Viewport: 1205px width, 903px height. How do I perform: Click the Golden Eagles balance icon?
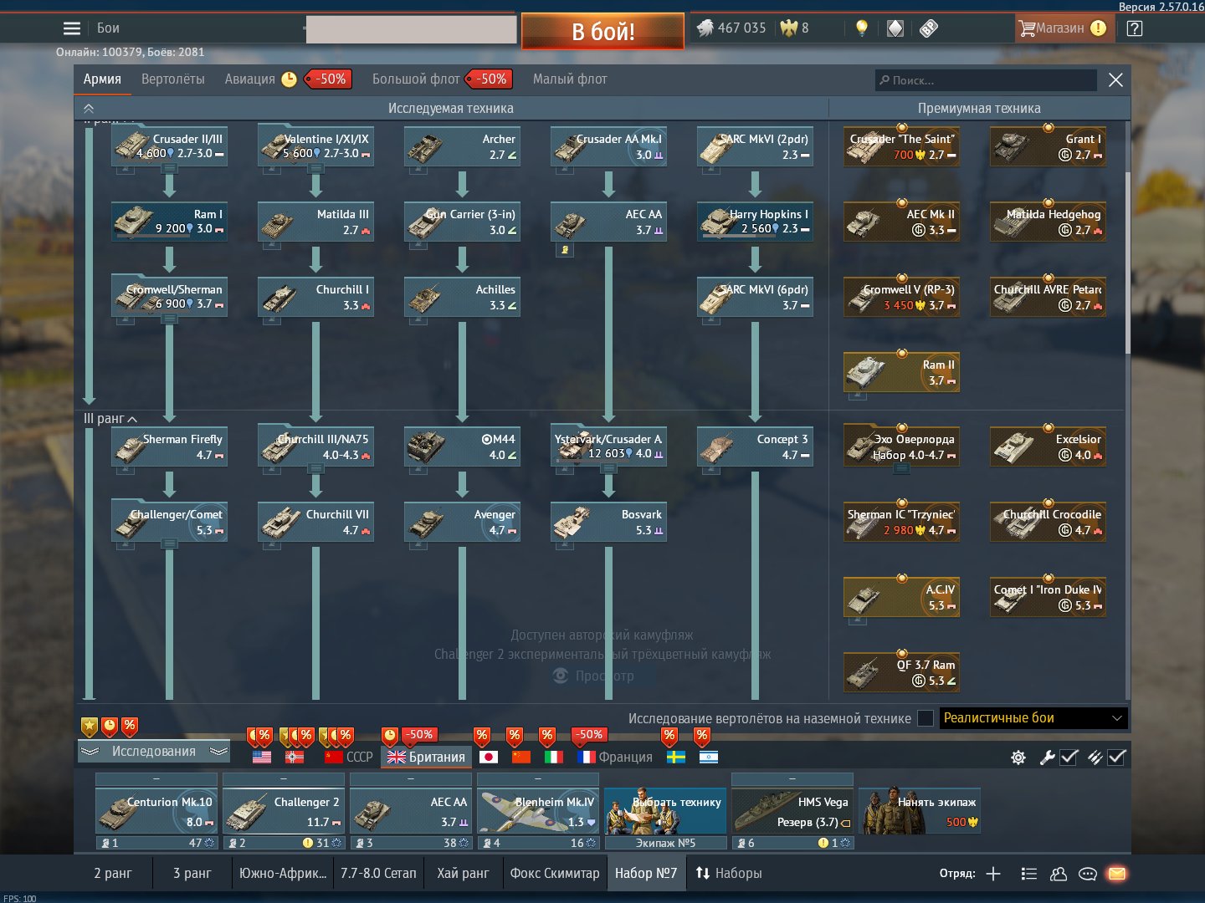[x=788, y=28]
